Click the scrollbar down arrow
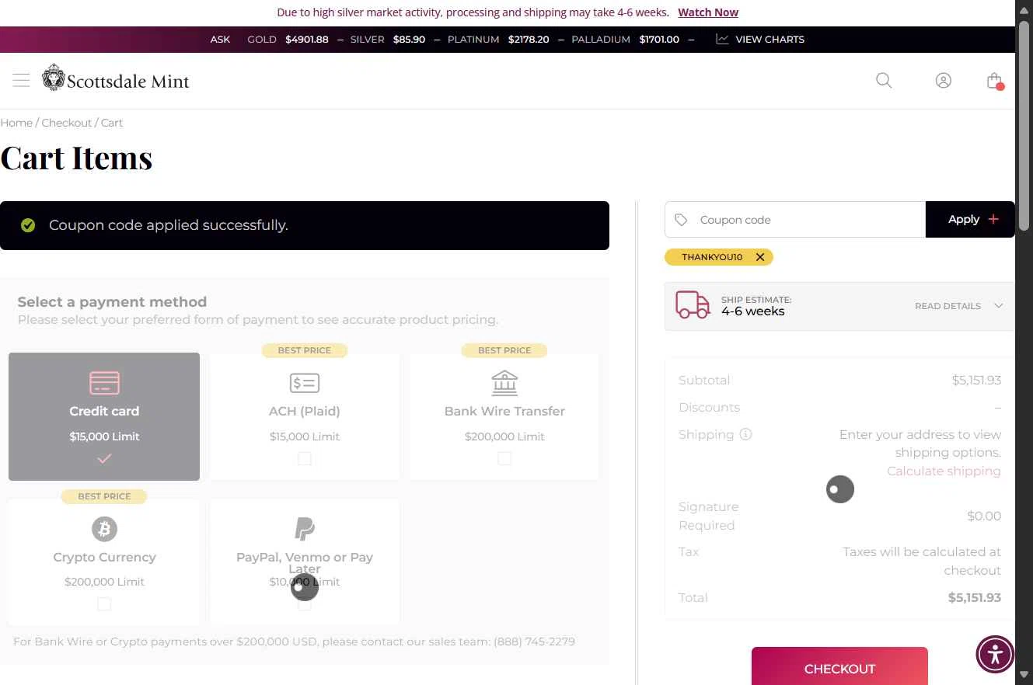This screenshot has height=685, width=1033. (x=1024, y=676)
